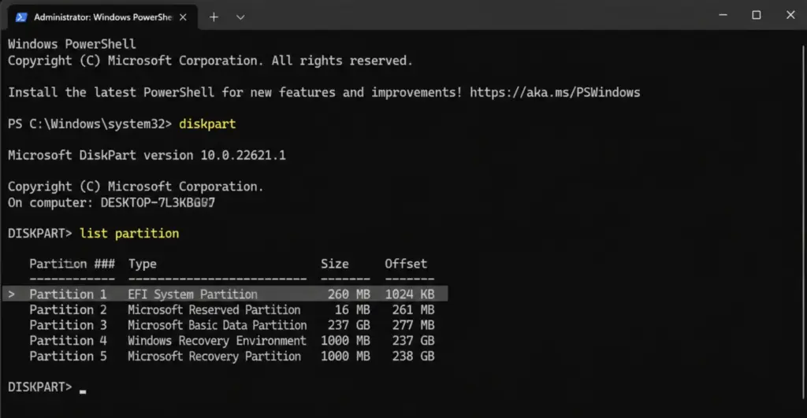Click the 'PS C:\Windows\system32>' prompt

tap(90, 124)
